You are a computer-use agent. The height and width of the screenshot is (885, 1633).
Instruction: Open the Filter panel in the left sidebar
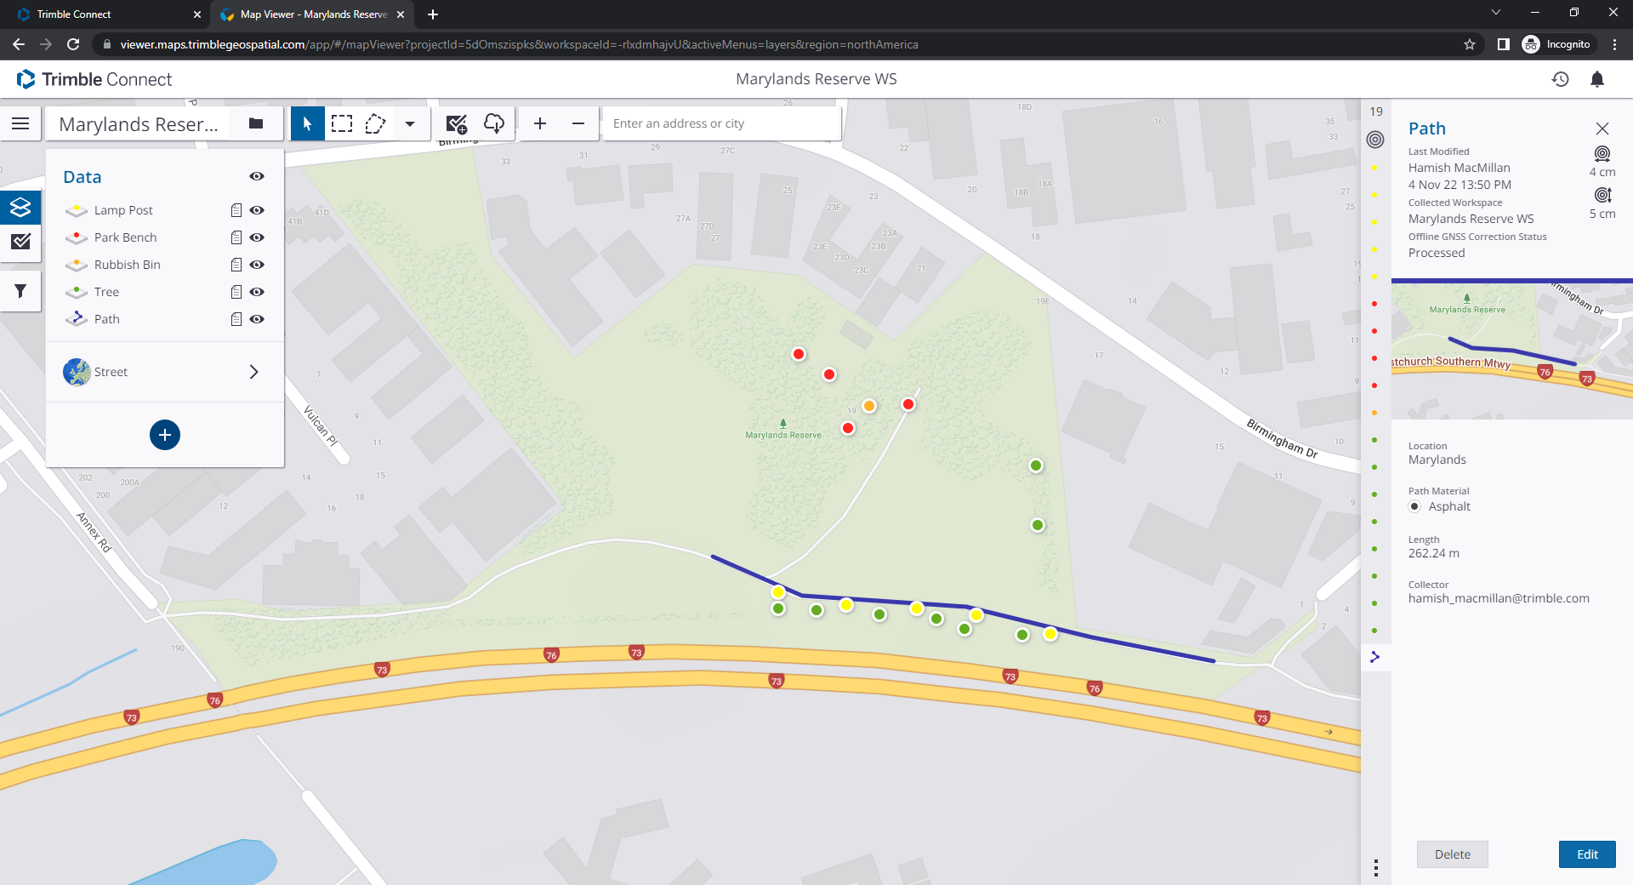[20, 290]
